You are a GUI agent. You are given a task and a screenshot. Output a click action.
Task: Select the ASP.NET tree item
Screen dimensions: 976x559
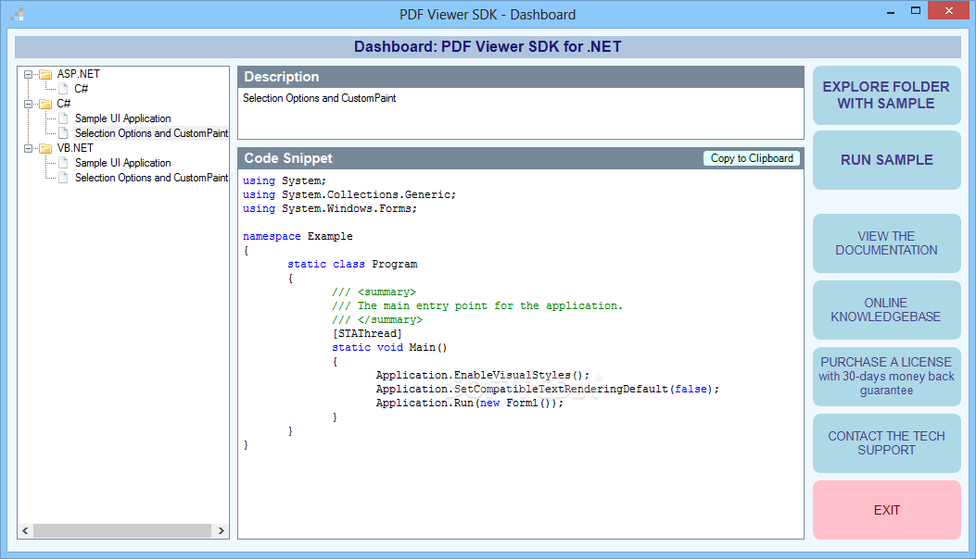click(79, 74)
